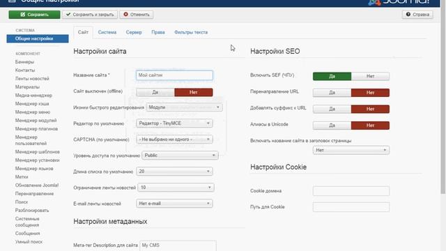Open the Справка help button
The width and height of the screenshot is (446, 251).
(x=417, y=15)
